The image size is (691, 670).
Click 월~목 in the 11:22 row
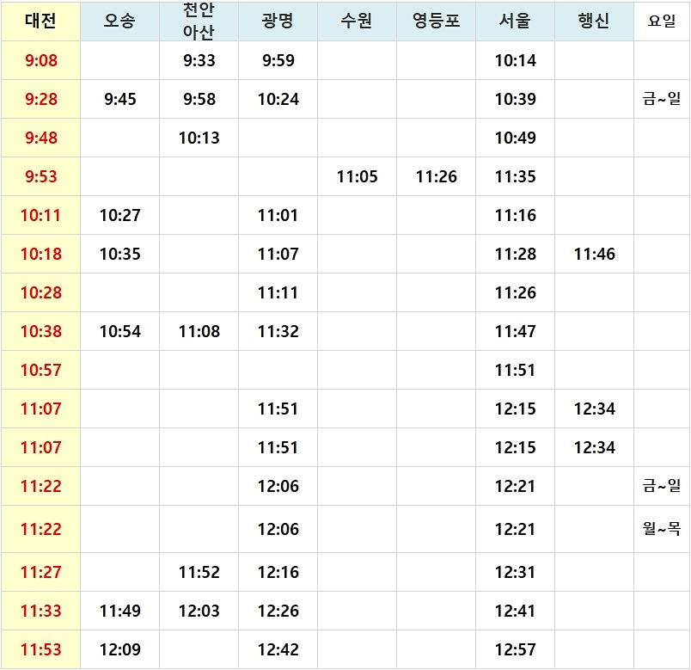[662, 529]
